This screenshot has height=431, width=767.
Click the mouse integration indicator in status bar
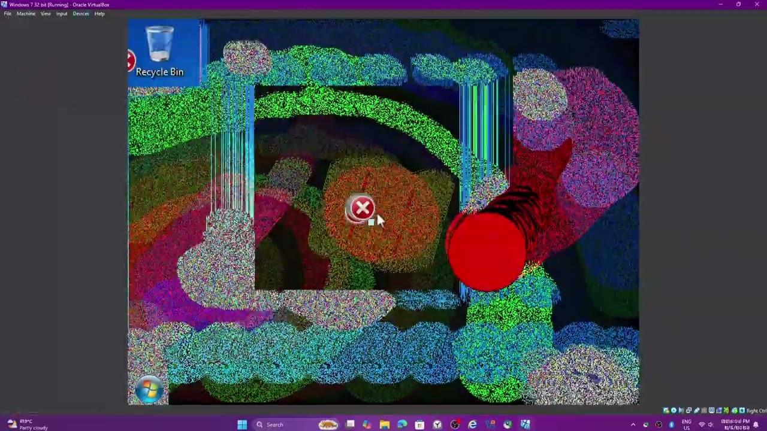(735, 411)
